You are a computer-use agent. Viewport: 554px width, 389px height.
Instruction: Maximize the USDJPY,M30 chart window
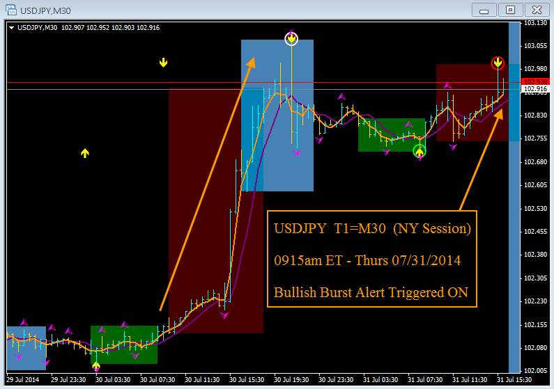(510, 10)
